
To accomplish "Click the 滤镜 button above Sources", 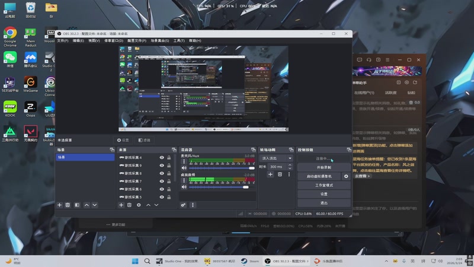I will click(x=144, y=140).
